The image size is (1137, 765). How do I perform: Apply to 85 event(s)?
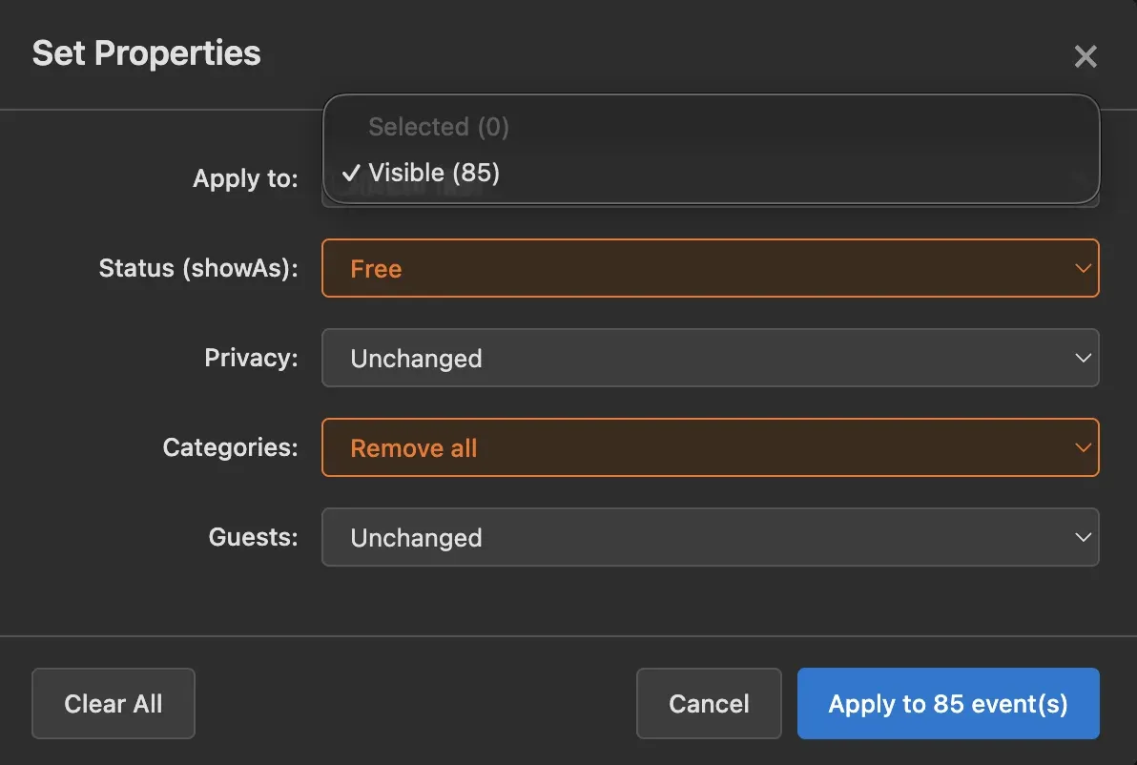click(948, 703)
